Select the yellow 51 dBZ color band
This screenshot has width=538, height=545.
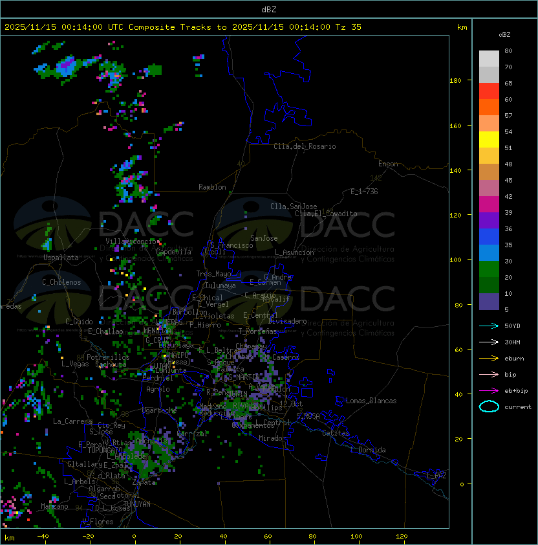click(489, 140)
